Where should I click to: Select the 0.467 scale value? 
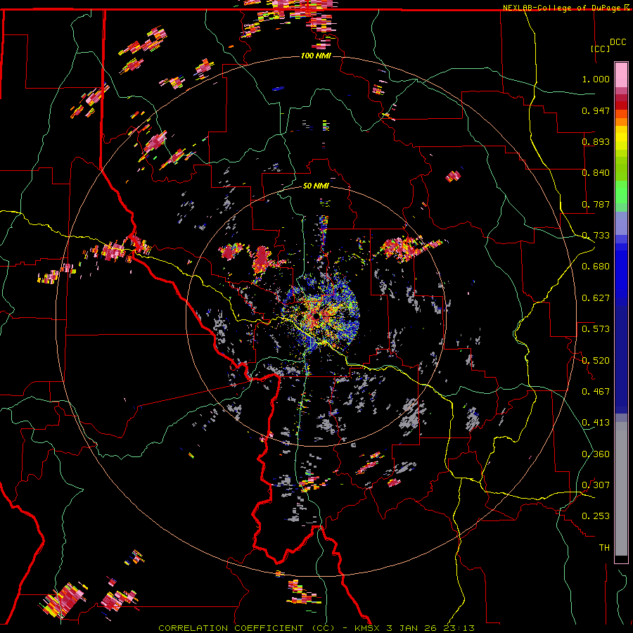[x=596, y=391]
